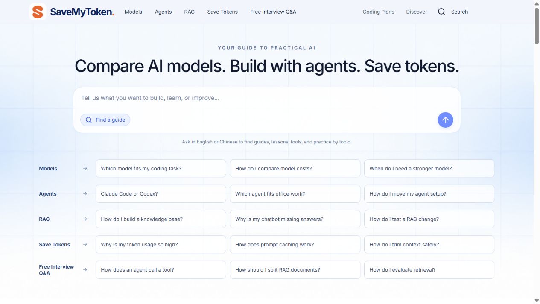This screenshot has width=540, height=304.
Task: Open 'How does prompt caching work?'
Action: (295, 244)
